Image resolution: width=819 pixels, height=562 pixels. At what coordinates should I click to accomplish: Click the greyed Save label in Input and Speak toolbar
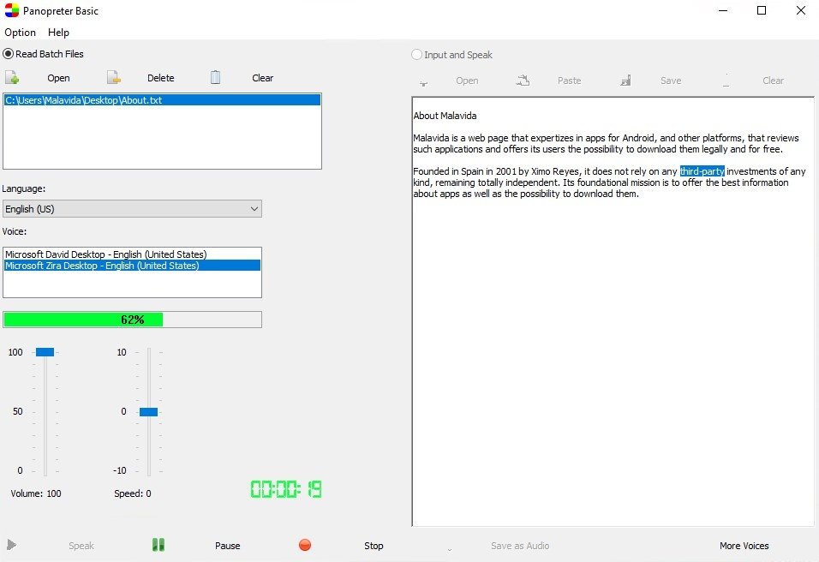[x=671, y=81]
